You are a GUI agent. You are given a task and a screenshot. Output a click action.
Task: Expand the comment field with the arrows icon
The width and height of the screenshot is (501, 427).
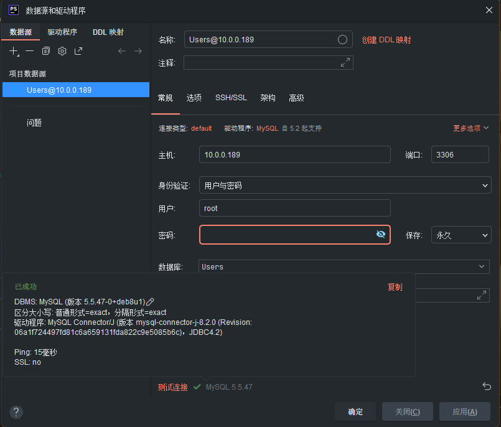(x=345, y=63)
